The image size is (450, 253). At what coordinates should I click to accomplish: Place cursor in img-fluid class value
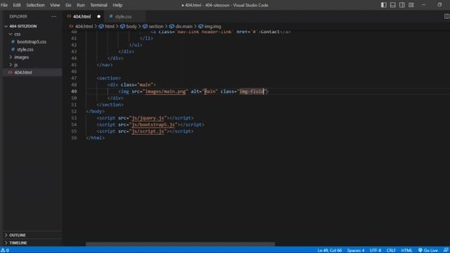(x=252, y=91)
